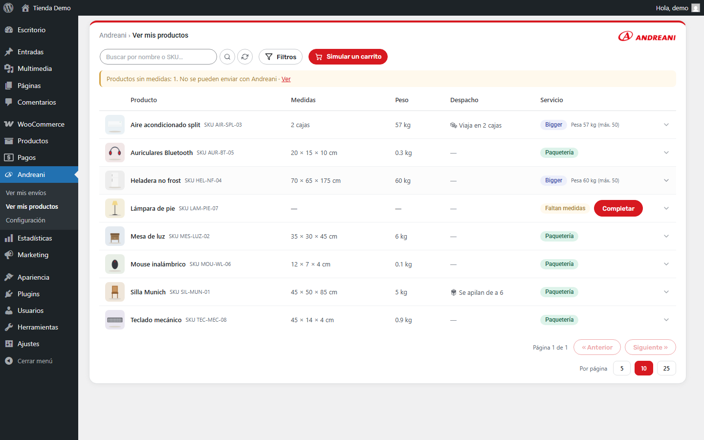Click the user avatar beside Hola, demo
704x440 pixels.
(x=696, y=8)
